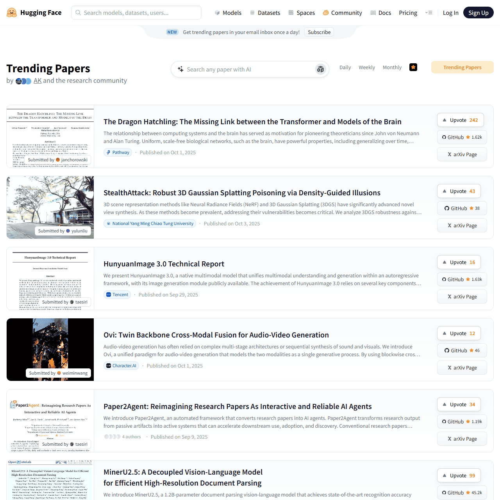Image resolution: width=500 pixels, height=500 pixels.
Task: Click the orange star icon beside Monthly
Action: [x=413, y=67]
